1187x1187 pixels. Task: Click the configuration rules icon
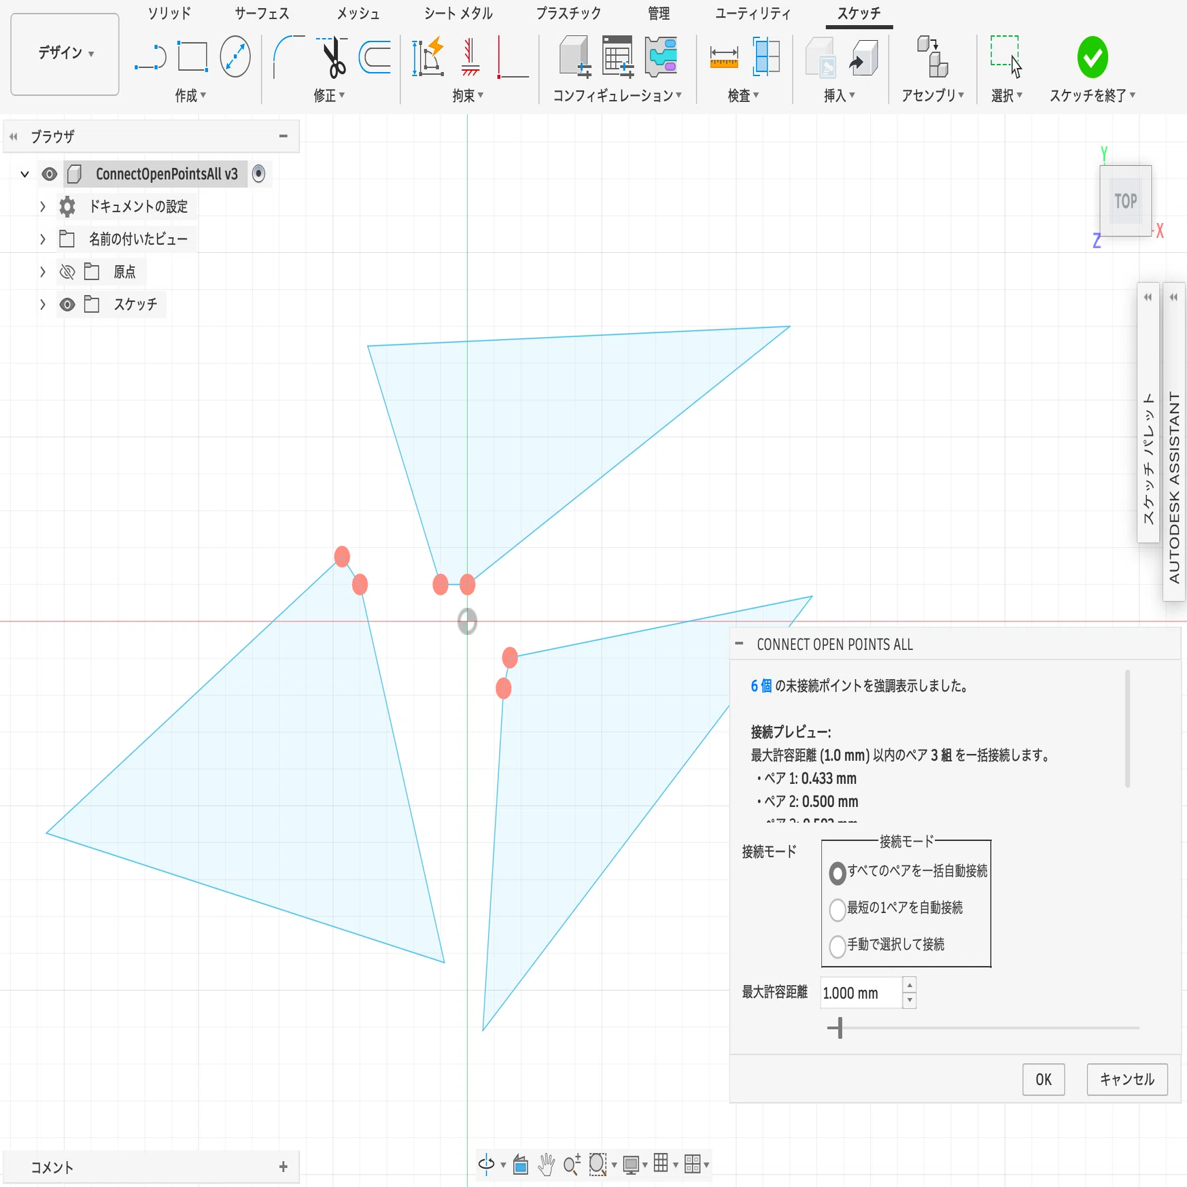click(661, 57)
